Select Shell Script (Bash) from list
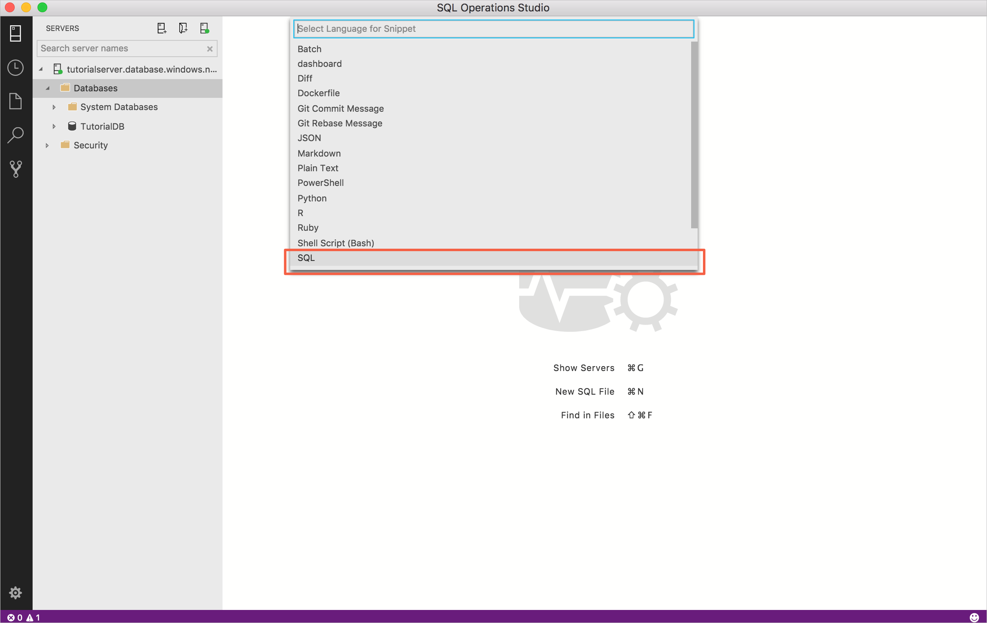The image size is (987, 623). click(x=337, y=242)
